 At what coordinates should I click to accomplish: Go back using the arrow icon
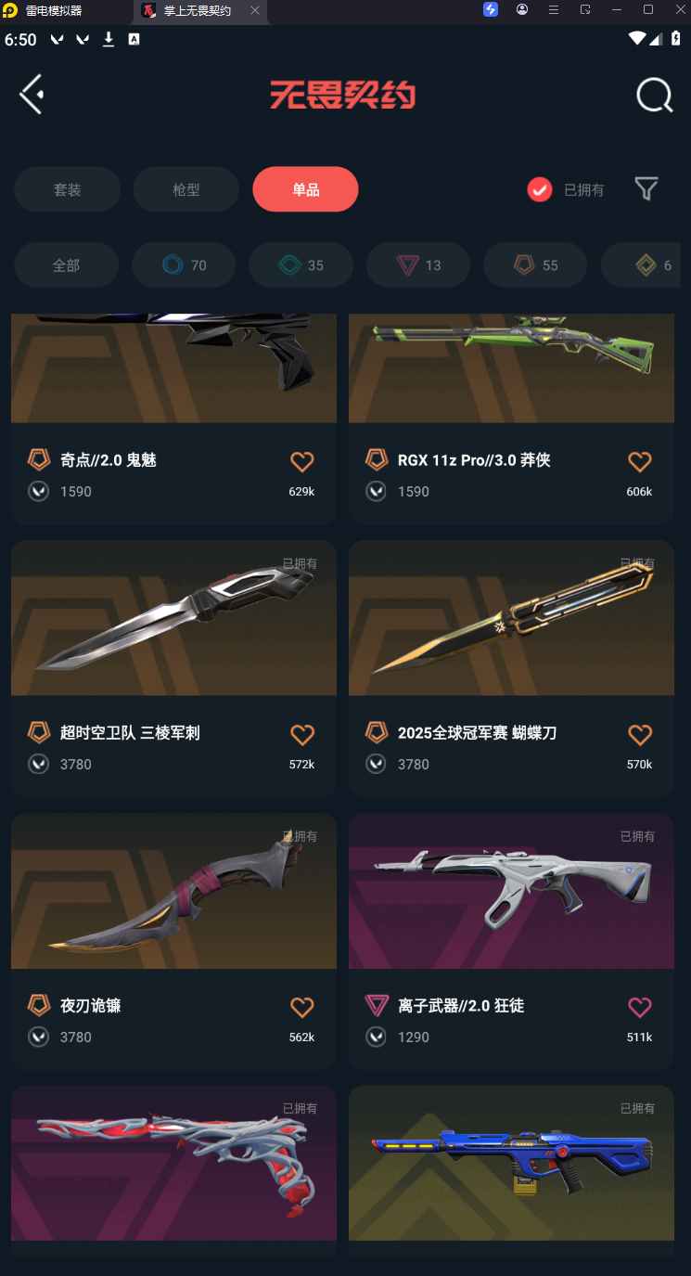click(x=32, y=94)
